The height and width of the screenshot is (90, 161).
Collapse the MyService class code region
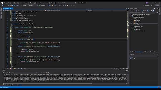11,27
